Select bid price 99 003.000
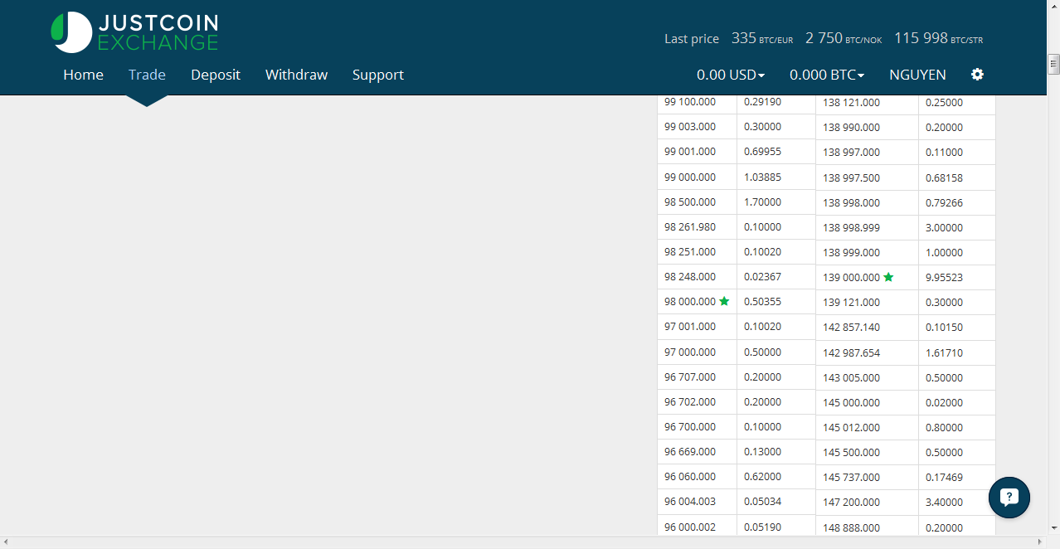 click(690, 126)
